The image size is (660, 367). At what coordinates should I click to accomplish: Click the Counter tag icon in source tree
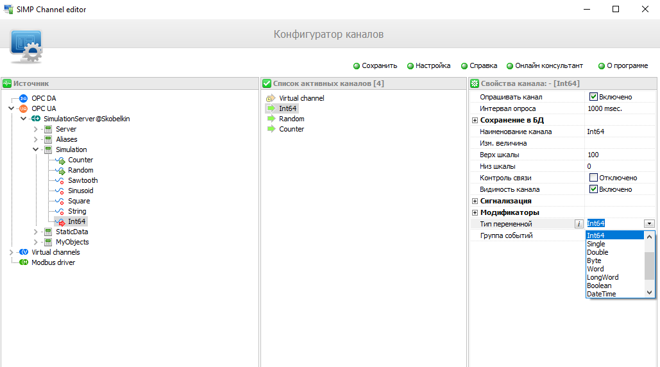[60, 160]
